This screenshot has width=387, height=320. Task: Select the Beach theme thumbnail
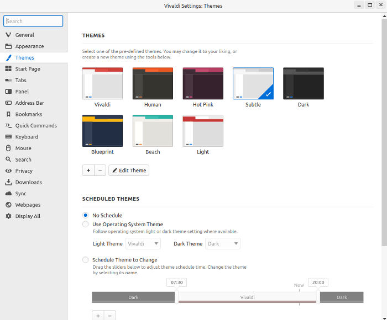(x=153, y=131)
